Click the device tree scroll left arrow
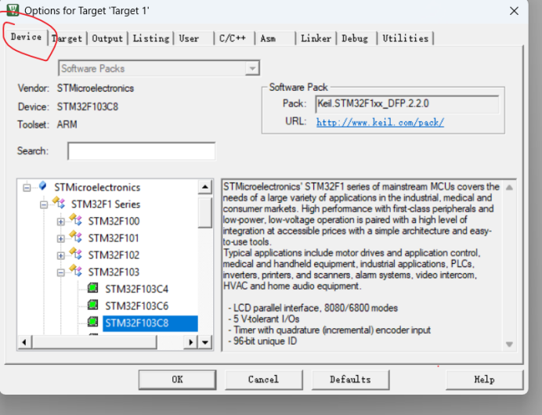Screen dimensions: 542x415 (24, 342)
